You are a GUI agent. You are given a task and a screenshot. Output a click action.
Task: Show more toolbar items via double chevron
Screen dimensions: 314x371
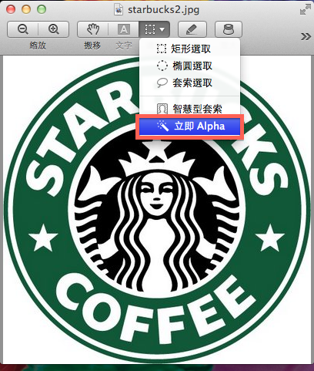(x=306, y=37)
